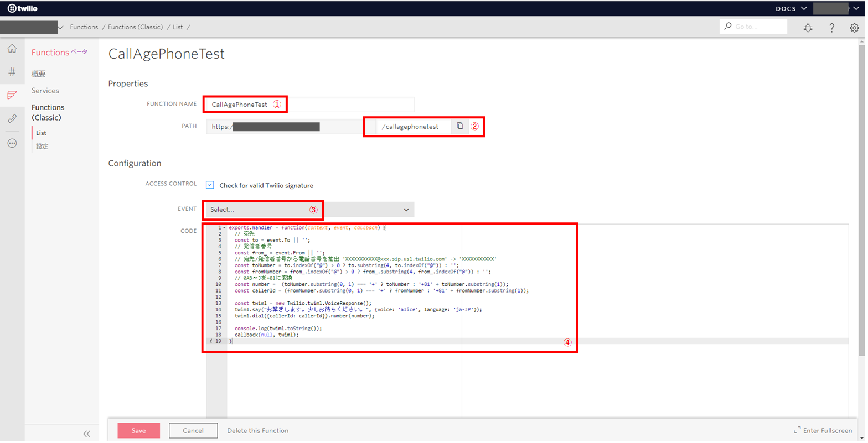Screen dimensions: 868x443
Task: Open the tools wrench sidebar icon
Action: point(12,118)
